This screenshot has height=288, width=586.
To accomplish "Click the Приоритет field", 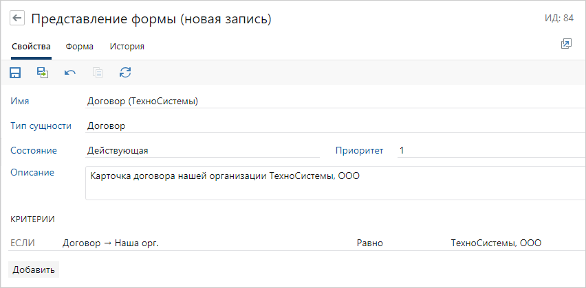I will pyautogui.click(x=488, y=150).
